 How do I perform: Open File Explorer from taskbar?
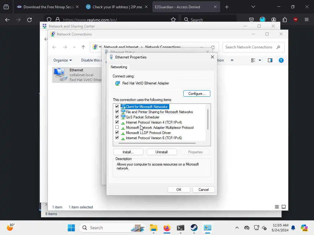click(154, 228)
